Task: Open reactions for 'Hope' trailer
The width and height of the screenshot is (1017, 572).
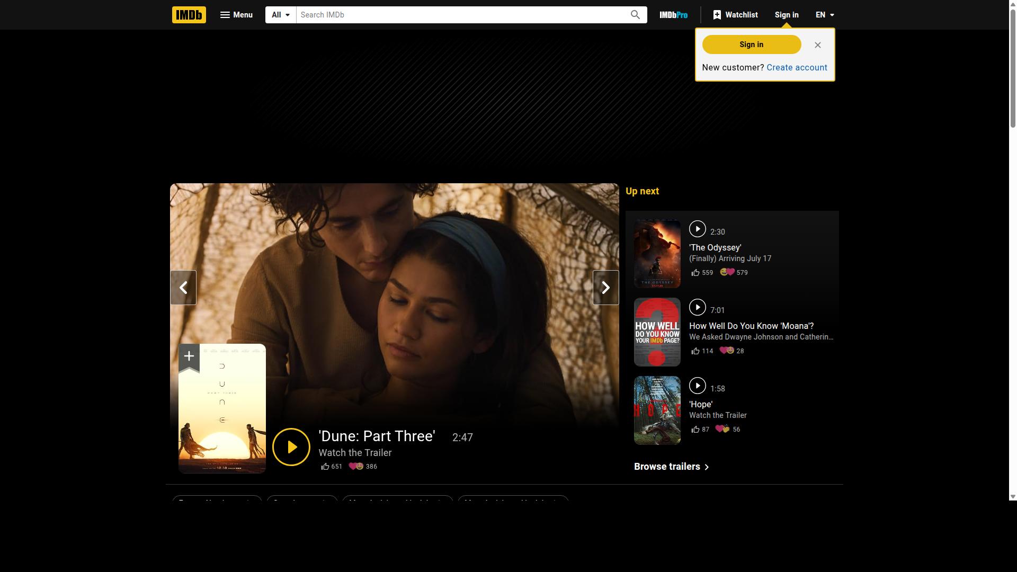Action: click(x=728, y=430)
